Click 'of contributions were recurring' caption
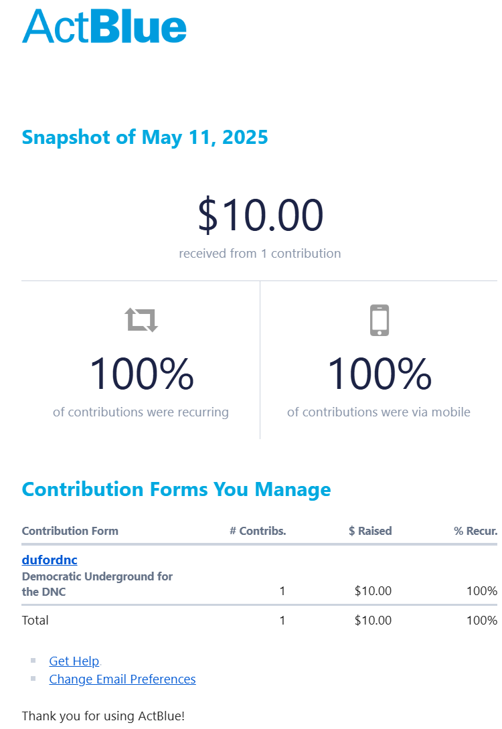This screenshot has width=502, height=729. (141, 412)
